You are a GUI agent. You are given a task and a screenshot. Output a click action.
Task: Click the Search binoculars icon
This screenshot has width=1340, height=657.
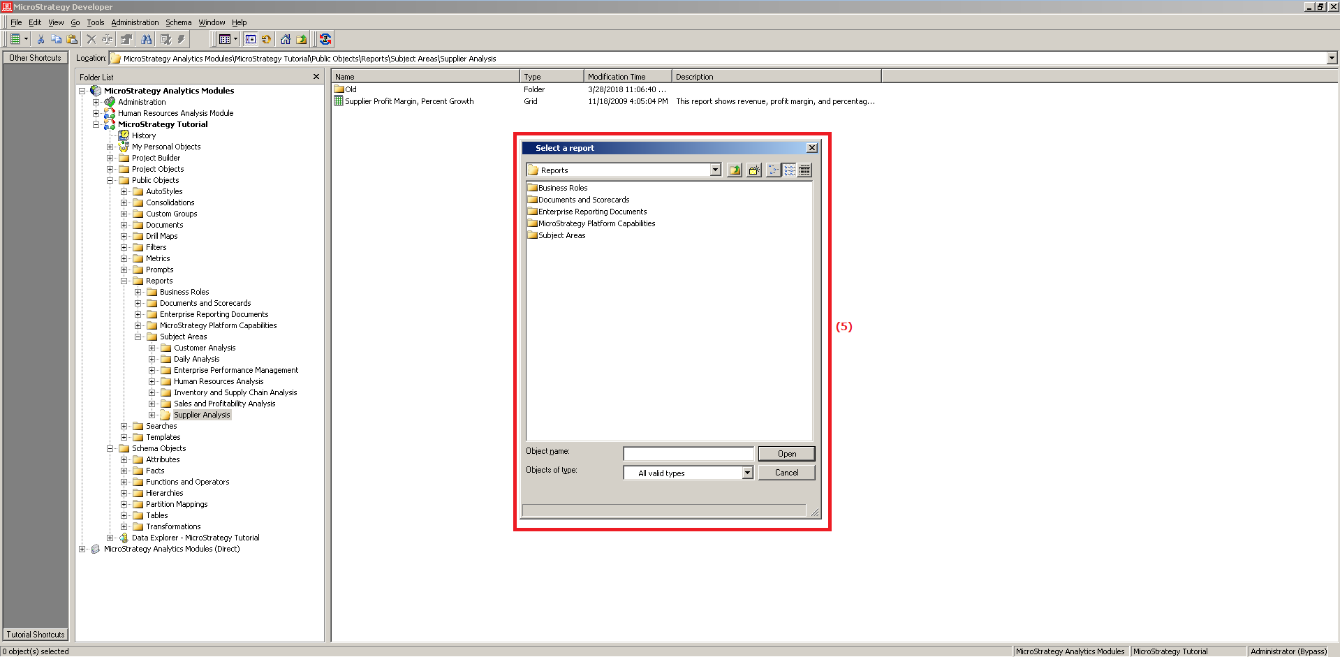(x=146, y=39)
